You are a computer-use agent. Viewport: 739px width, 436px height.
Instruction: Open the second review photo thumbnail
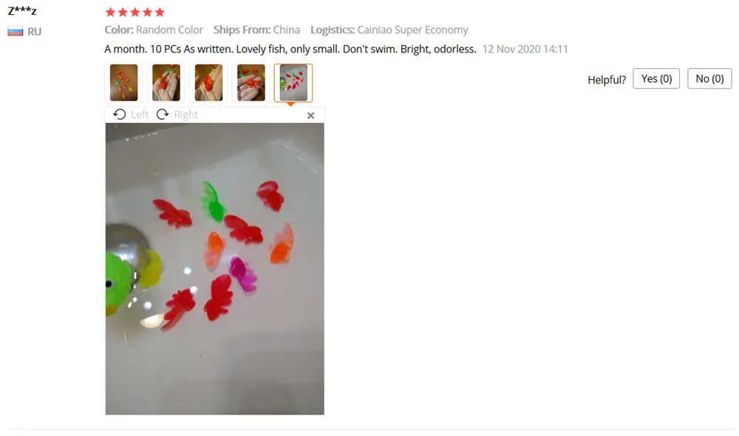(x=166, y=83)
